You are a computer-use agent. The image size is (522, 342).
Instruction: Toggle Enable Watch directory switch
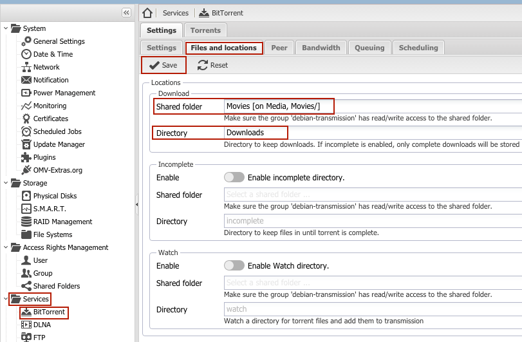click(234, 265)
